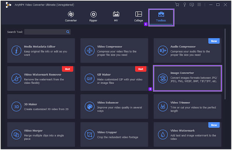Screen dimensions: 232x150
Task: Click the 3D Maker icon
Action: coord(16,106)
